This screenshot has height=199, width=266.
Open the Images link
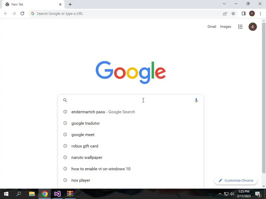click(x=225, y=27)
